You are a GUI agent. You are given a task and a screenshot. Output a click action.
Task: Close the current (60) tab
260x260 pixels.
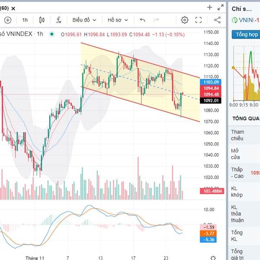pos(14,8)
